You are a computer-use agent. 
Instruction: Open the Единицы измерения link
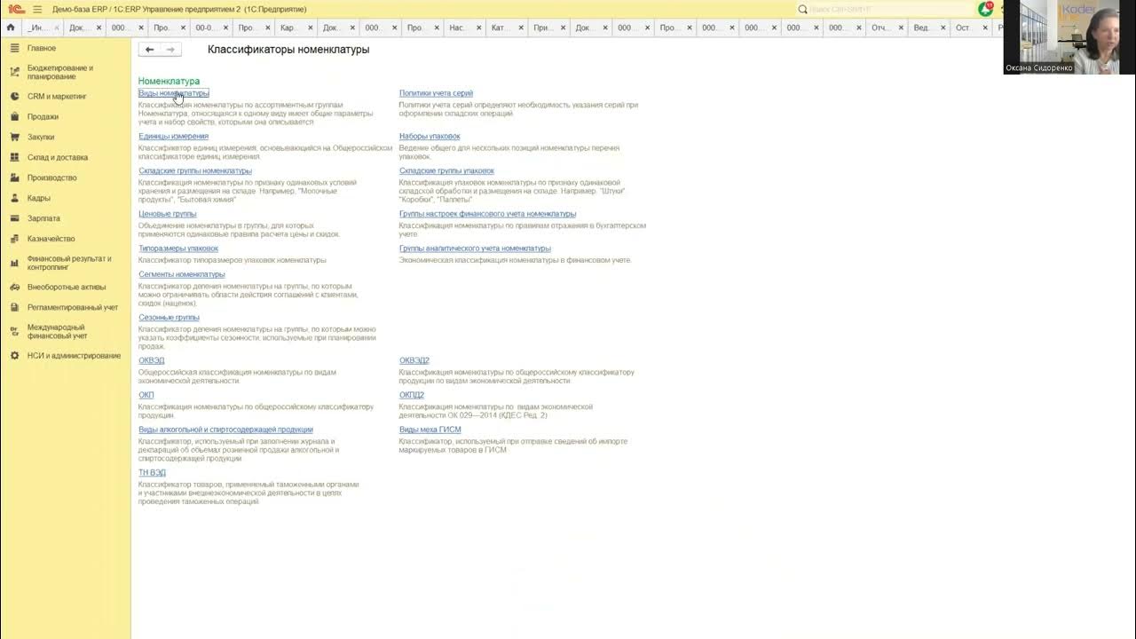click(x=173, y=137)
